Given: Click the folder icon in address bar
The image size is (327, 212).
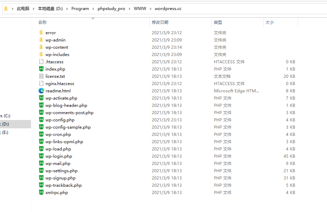Looking at the screenshot, I should [x=6, y=9].
